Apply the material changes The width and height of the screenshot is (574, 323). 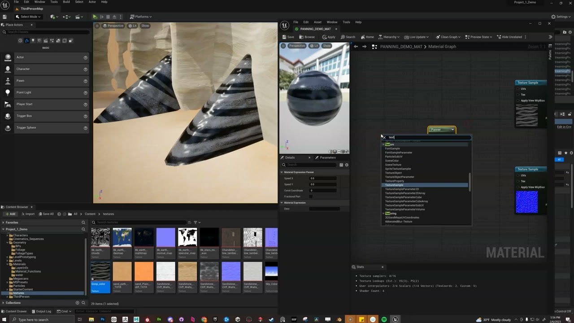tap(329, 37)
